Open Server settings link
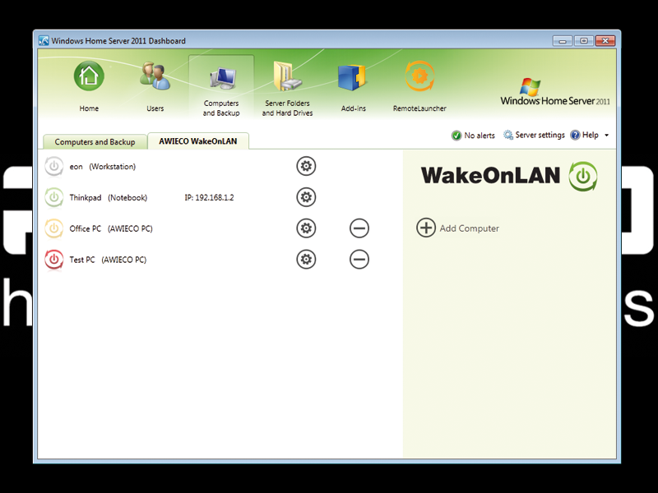Screen dimensions: 658x493 pos(540,135)
